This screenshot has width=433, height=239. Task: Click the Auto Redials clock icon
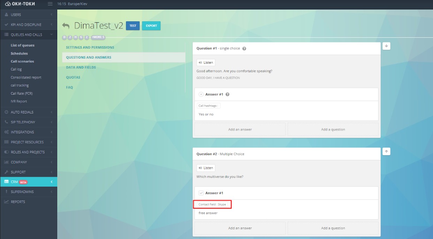tap(6, 112)
